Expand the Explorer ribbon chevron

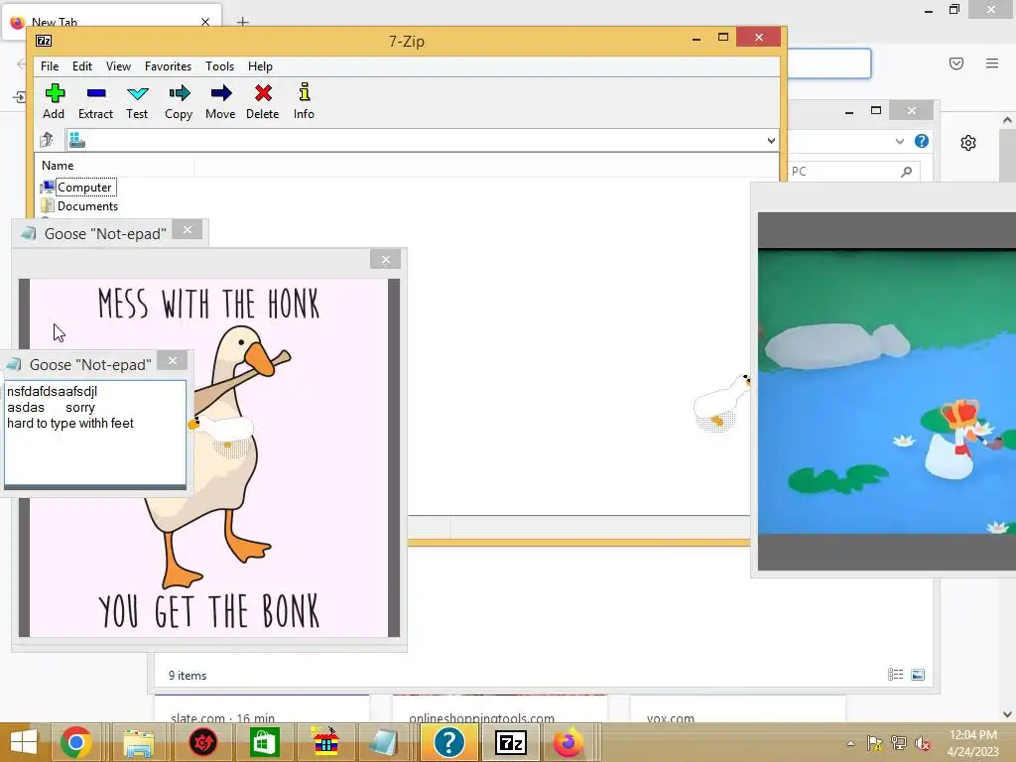click(899, 141)
